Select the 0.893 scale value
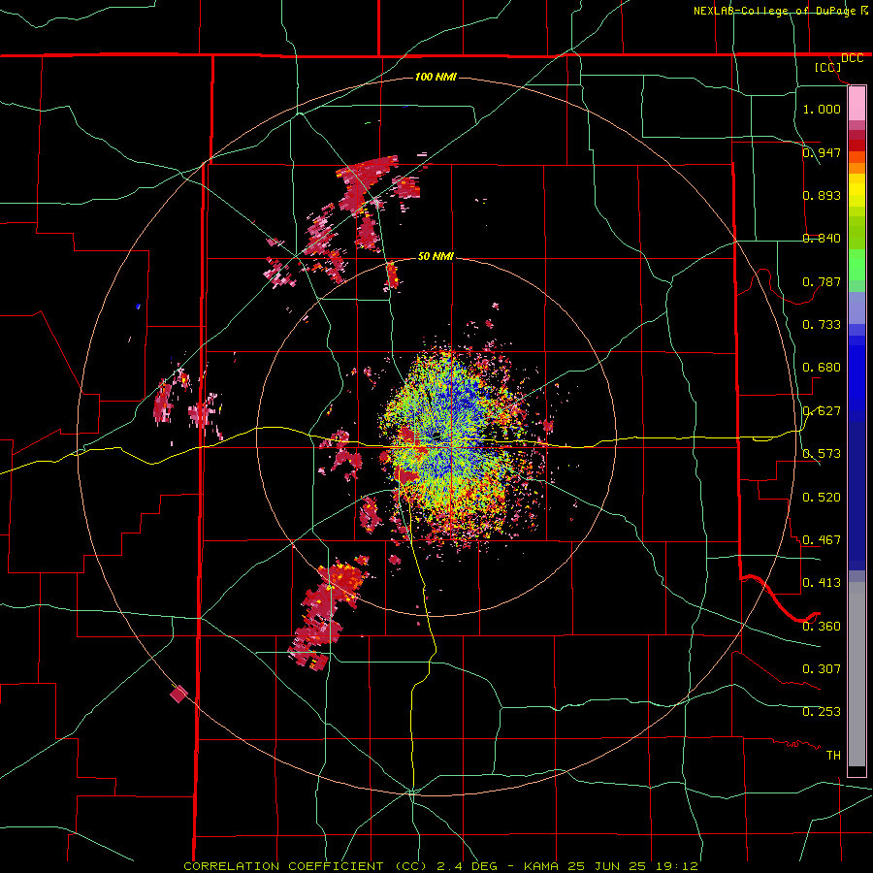This screenshot has height=873, width=873. tap(822, 195)
